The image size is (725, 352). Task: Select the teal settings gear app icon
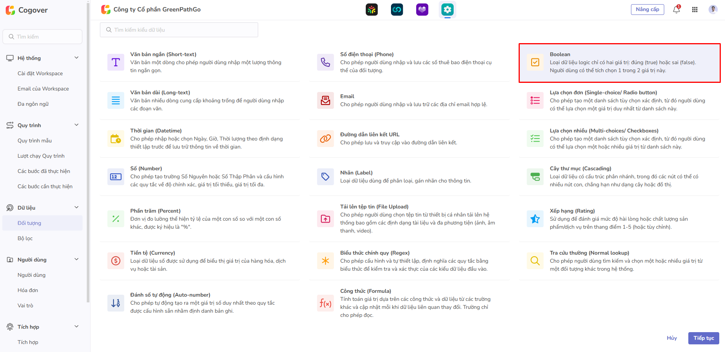click(447, 10)
